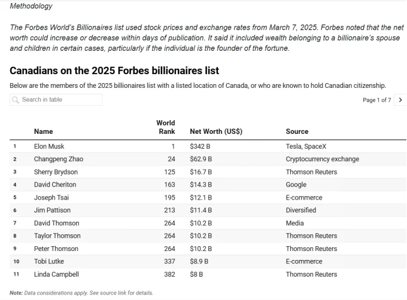Sort table by Source column header
Image resolution: width=407 pixels, height=300 pixels.
point(297,131)
